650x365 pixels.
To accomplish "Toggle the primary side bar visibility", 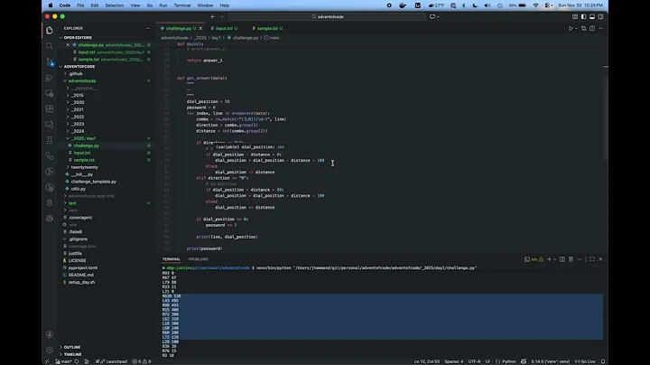I will pos(583,16).
